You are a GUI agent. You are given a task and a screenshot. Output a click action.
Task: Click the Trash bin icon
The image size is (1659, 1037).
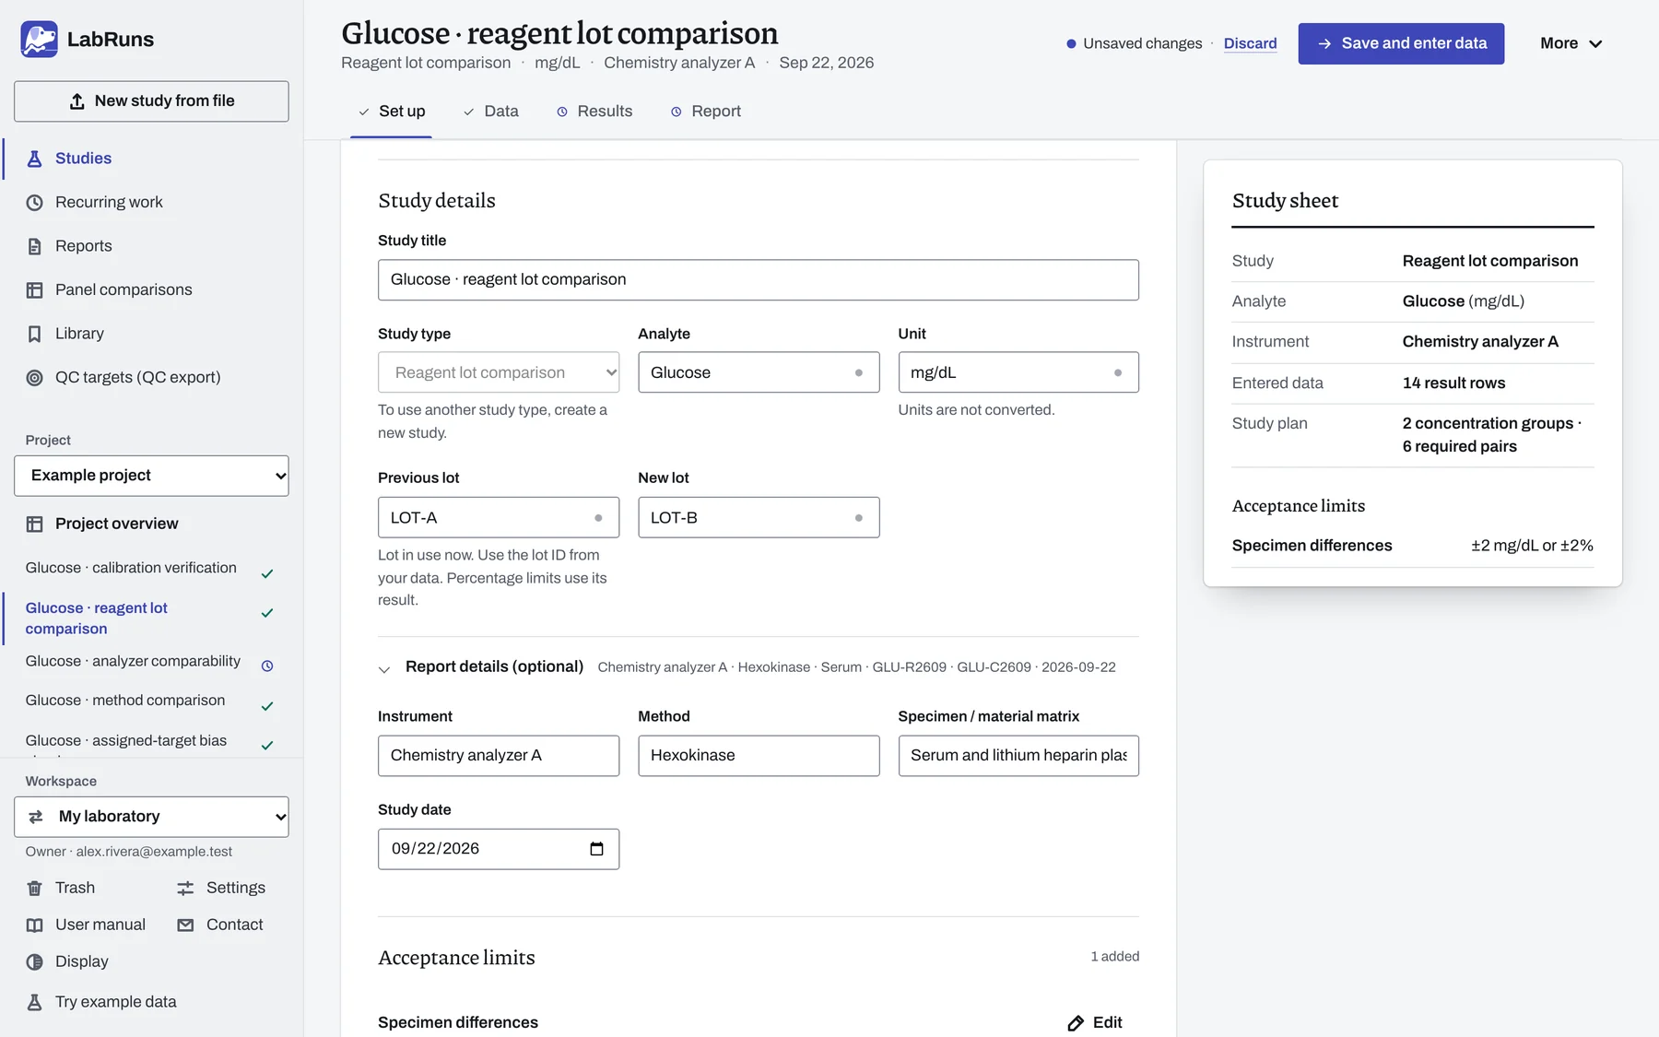coord(34,889)
